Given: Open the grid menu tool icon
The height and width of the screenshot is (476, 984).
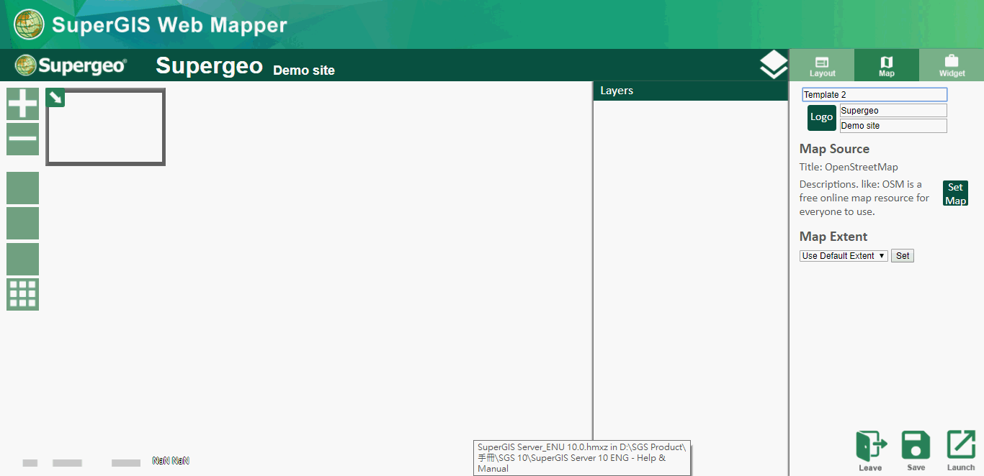Looking at the screenshot, I should click(x=22, y=294).
